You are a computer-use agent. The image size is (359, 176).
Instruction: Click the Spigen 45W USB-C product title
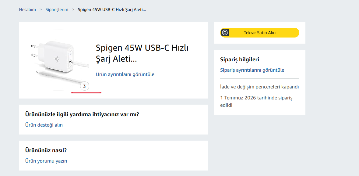[x=142, y=54]
